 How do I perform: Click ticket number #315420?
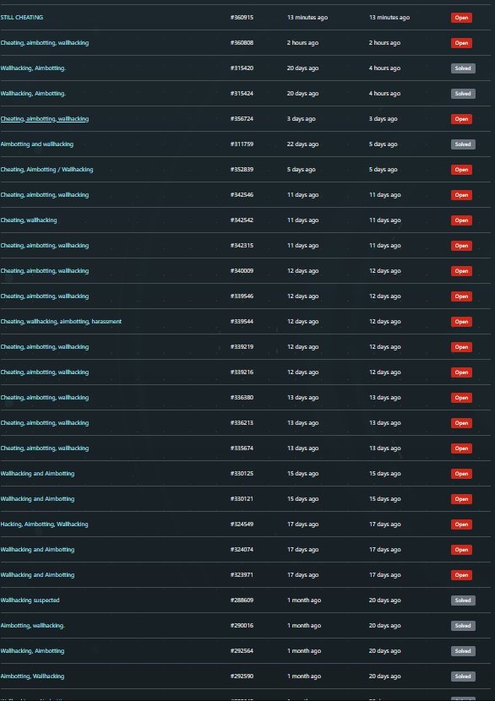(242, 68)
